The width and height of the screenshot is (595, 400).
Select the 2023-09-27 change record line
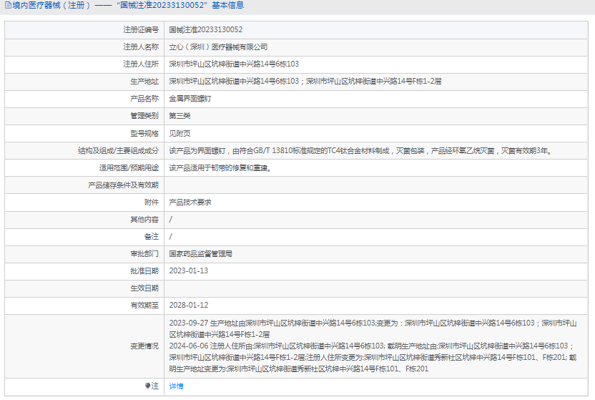(x=373, y=328)
